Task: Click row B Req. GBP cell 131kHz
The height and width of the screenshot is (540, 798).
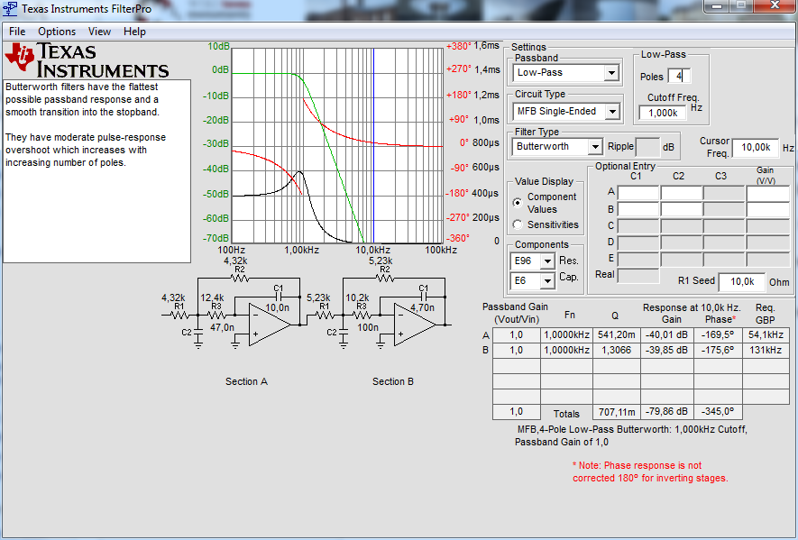Action: pyautogui.click(x=766, y=350)
